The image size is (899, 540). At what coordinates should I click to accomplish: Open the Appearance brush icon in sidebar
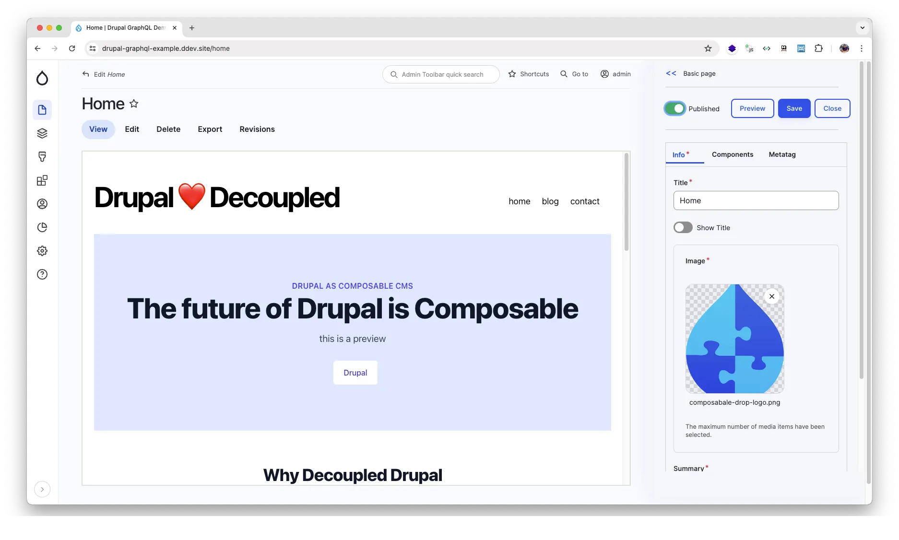(x=42, y=157)
